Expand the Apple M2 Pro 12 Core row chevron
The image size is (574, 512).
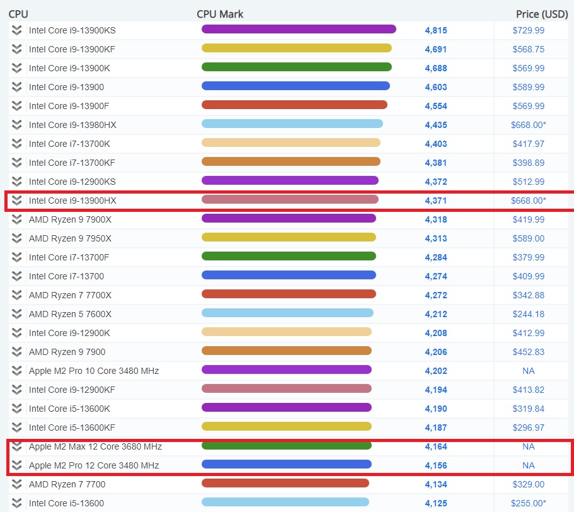17,465
